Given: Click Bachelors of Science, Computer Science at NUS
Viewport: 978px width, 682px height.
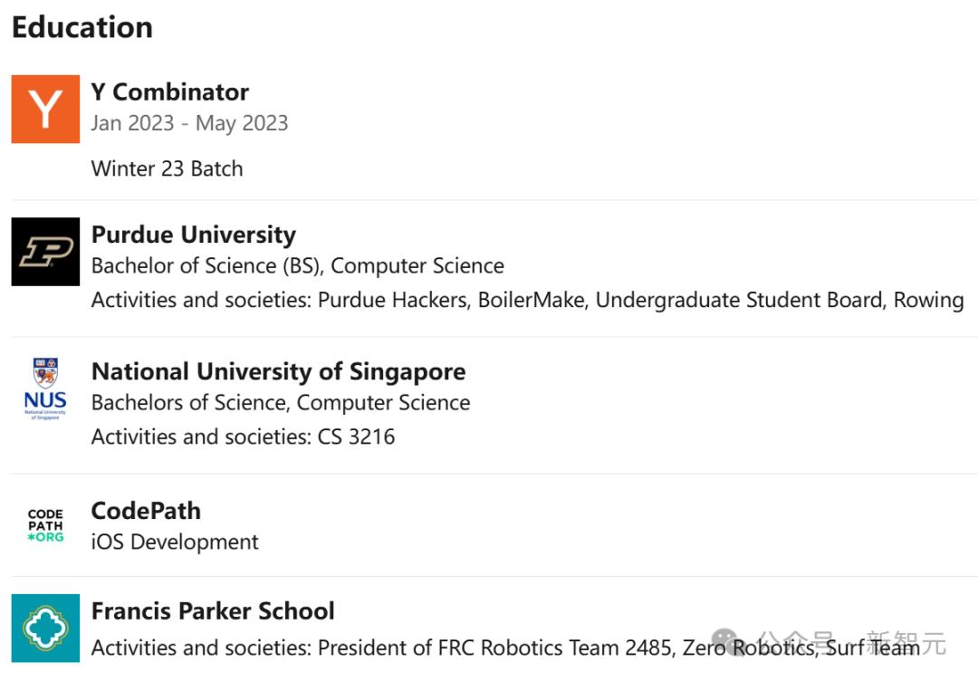Looking at the screenshot, I should 280,403.
